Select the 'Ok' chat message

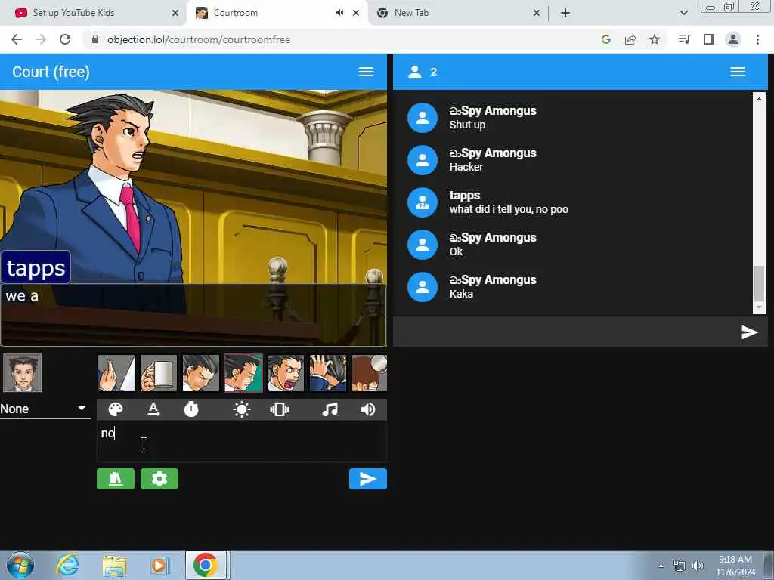click(456, 251)
